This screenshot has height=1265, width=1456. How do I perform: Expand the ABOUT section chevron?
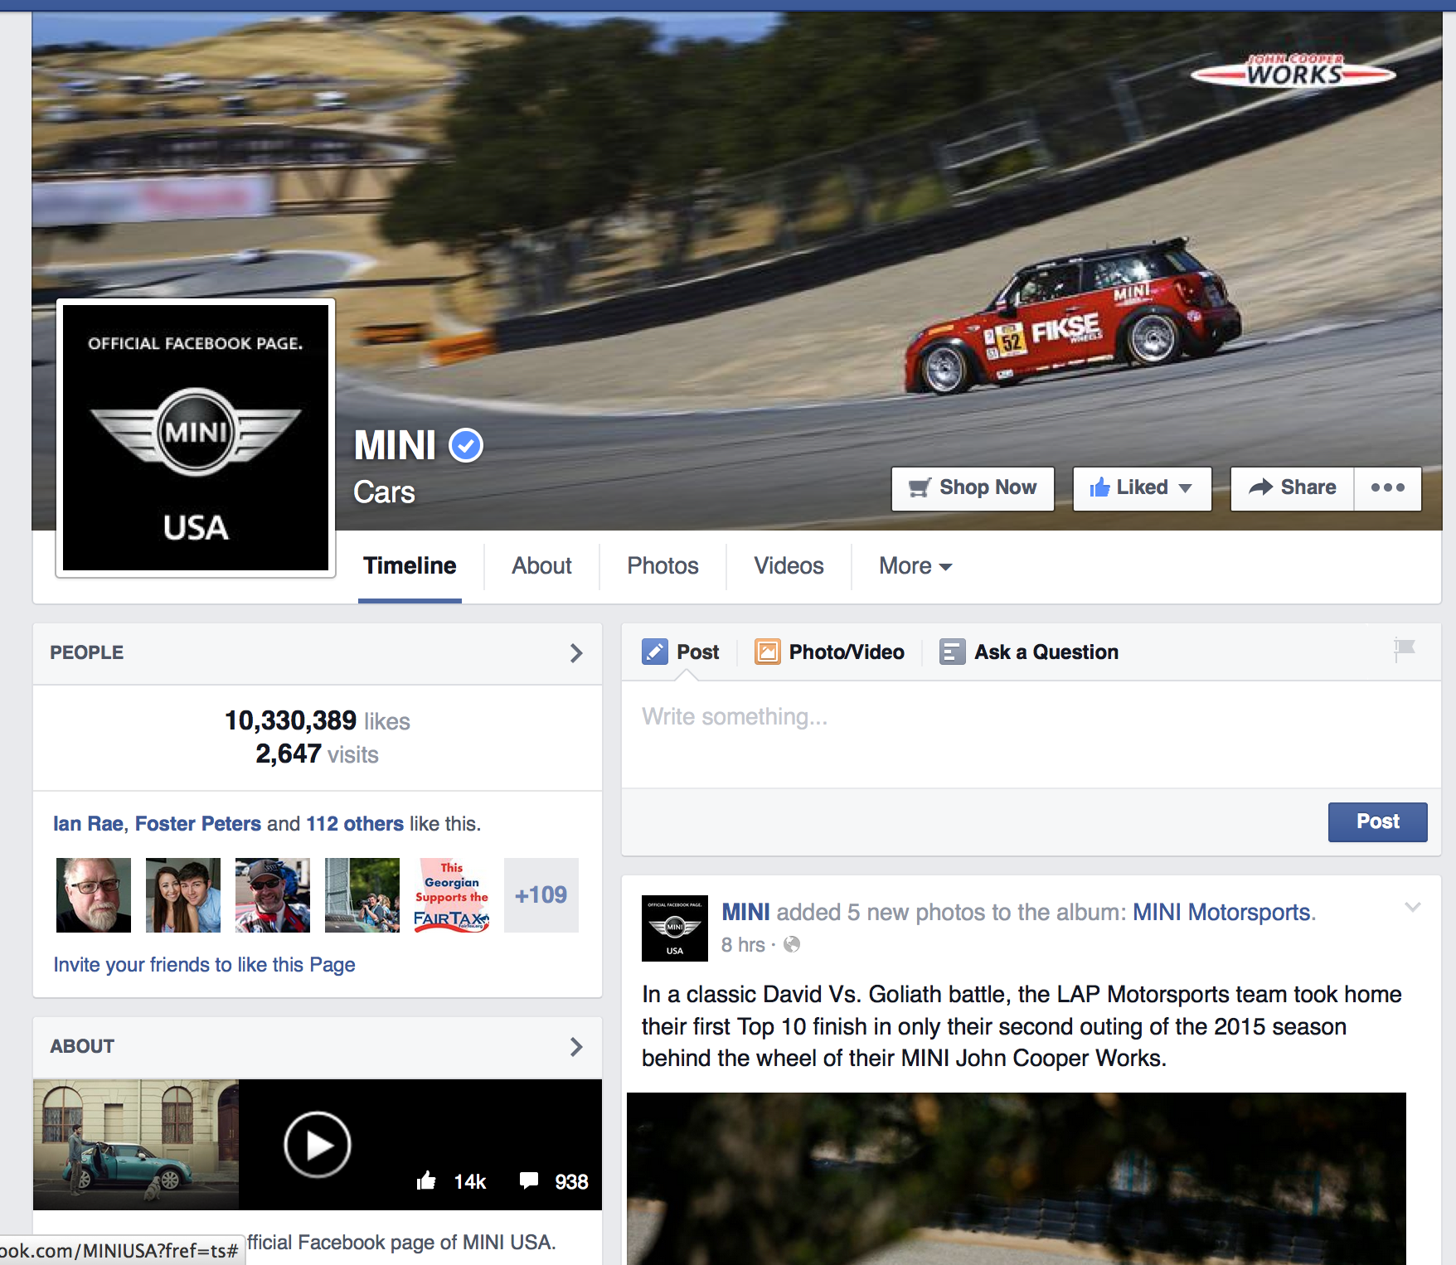tap(576, 1047)
